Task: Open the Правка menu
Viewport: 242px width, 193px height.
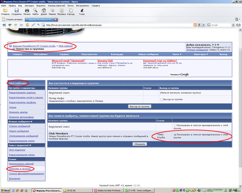Action: click(12, 6)
